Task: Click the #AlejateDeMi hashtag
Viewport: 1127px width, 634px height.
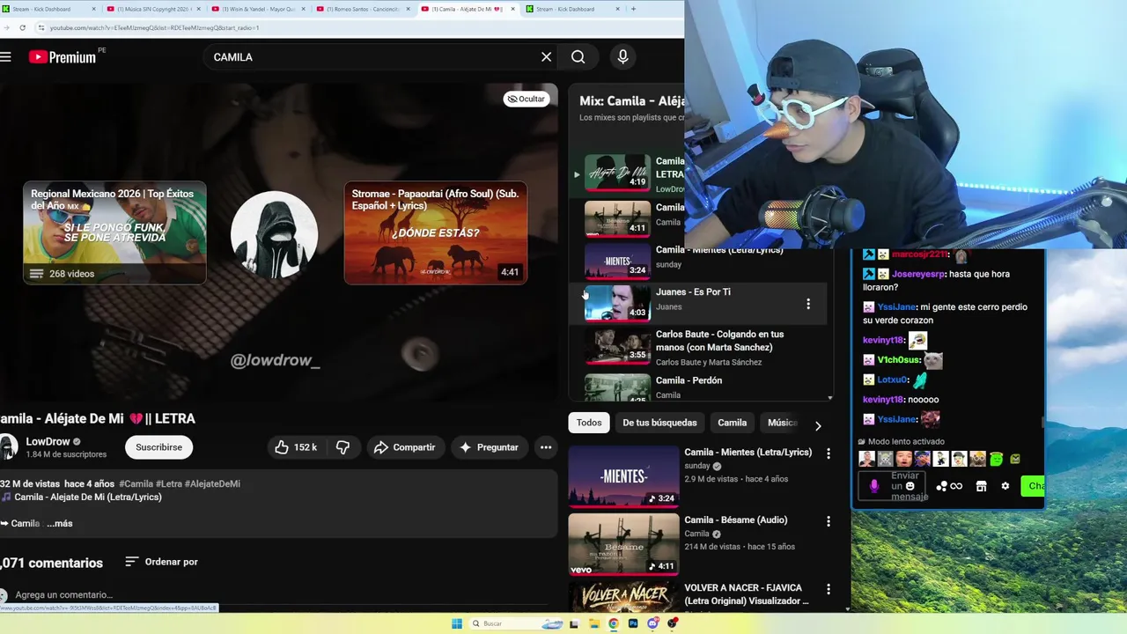Action: pyautogui.click(x=212, y=483)
